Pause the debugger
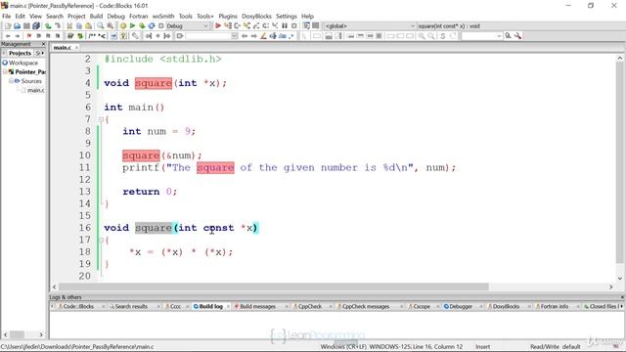 point(285,26)
